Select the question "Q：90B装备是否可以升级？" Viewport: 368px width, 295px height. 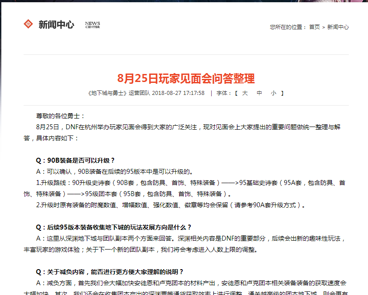coord(75,160)
